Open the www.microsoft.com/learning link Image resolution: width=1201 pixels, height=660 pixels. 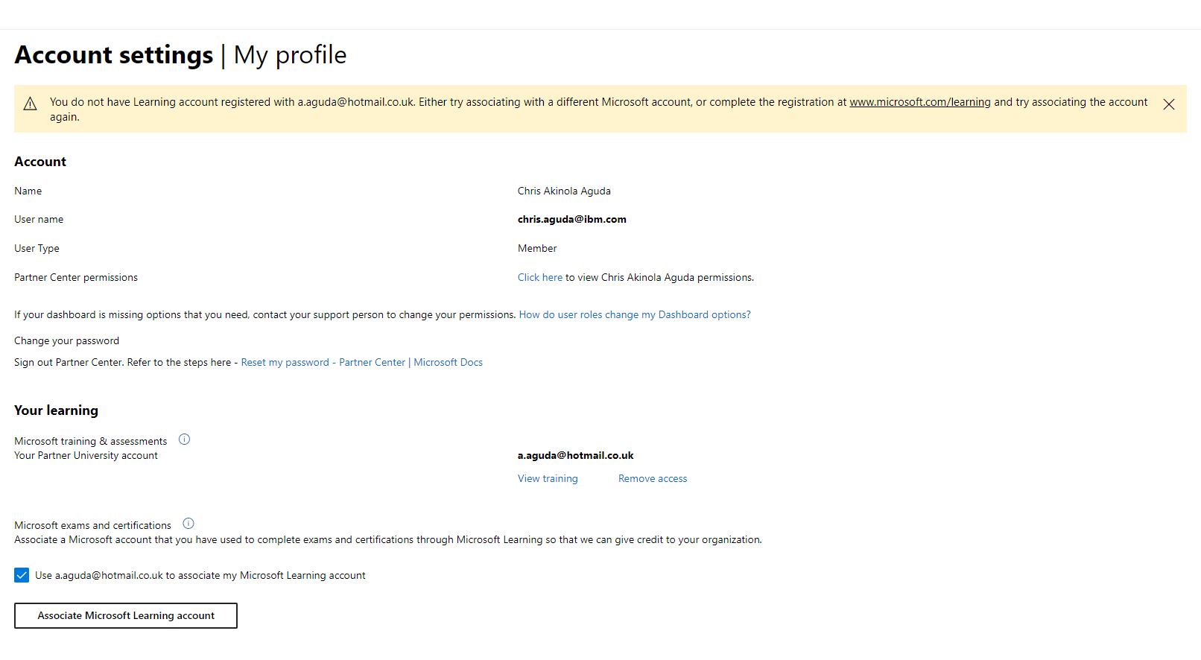(x=920, y=102)
